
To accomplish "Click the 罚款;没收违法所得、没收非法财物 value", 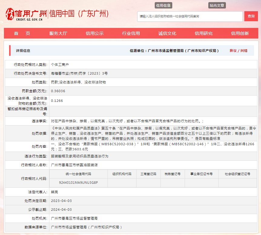I will 78,82.
